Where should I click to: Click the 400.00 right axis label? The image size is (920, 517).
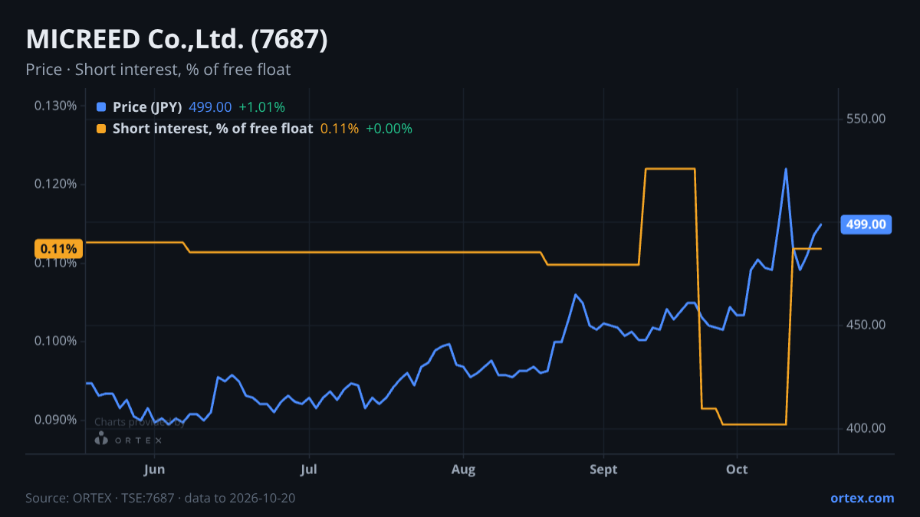(x=866, y=428)
